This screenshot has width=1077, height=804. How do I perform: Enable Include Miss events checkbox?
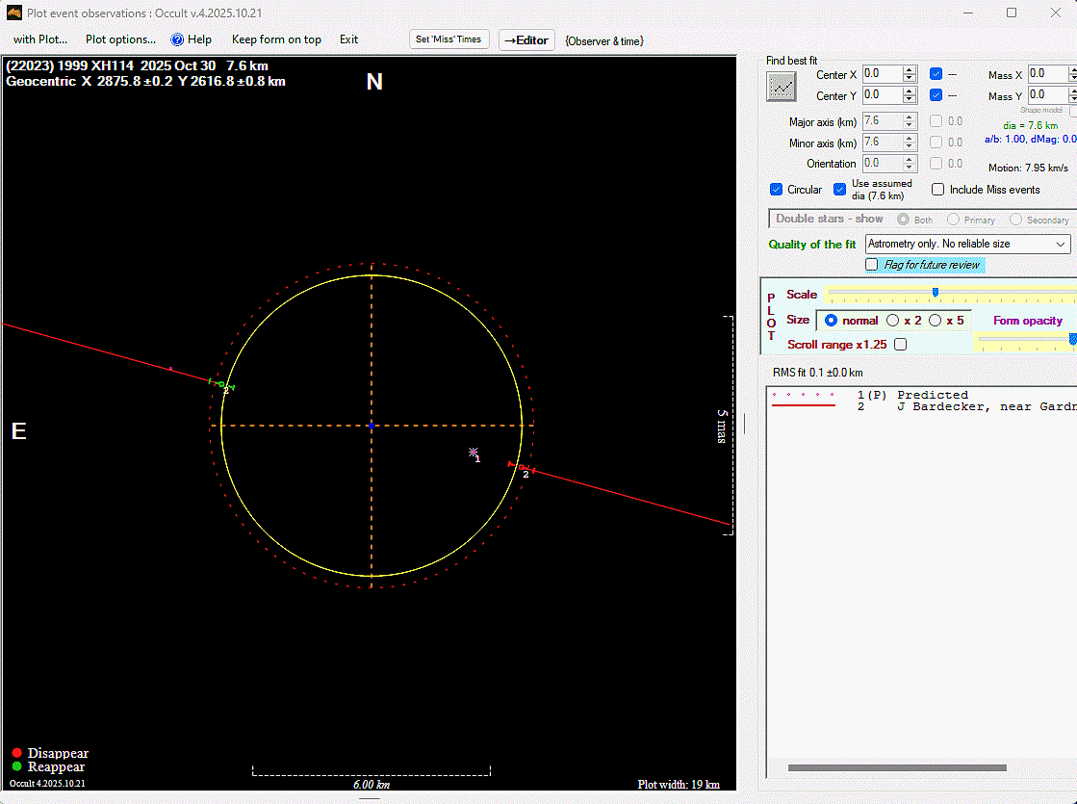(x=938, y=190)
